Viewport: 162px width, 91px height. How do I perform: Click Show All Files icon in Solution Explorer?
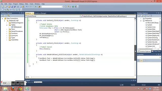click(x=142, y=16)
